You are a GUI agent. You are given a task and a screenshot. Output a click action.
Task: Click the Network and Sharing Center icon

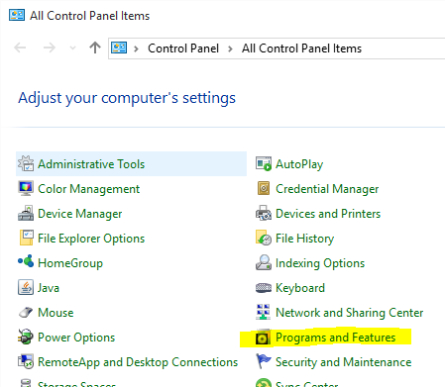coord(264,312)
